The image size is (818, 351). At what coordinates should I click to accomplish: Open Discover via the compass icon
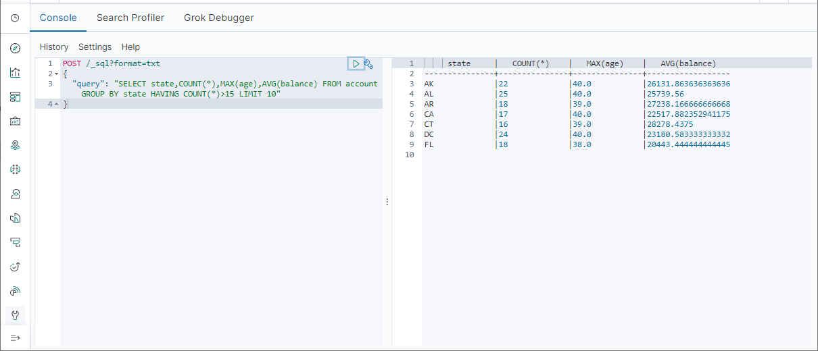(15, 49)
